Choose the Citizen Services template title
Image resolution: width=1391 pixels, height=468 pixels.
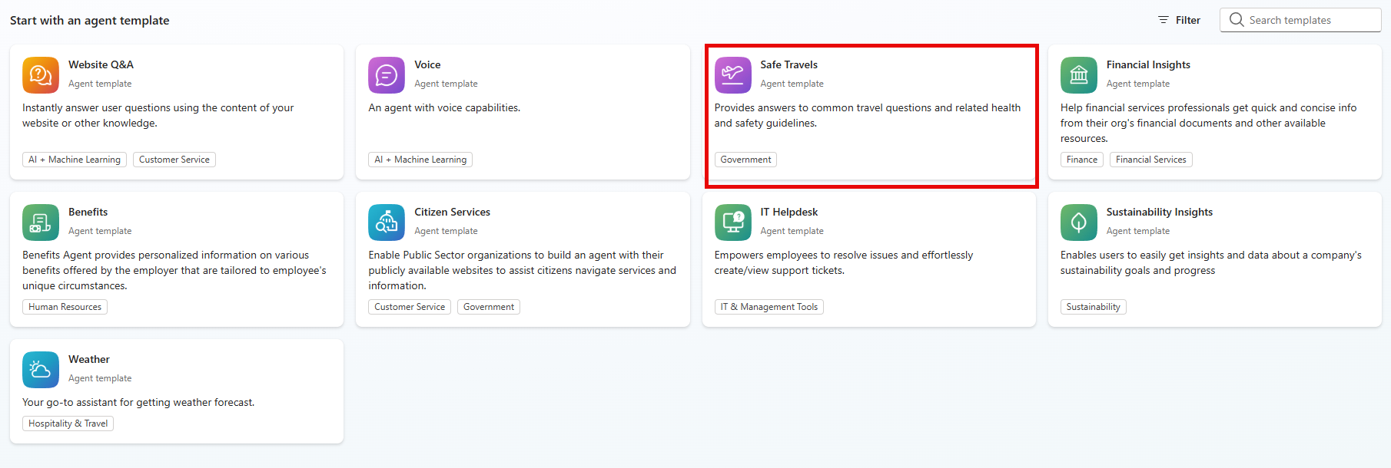click(x=452, y=212)
